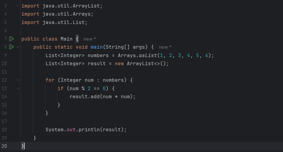Screen dimensions: 283x152
Task: Place cursor on number literal 6
Action: 206,55
